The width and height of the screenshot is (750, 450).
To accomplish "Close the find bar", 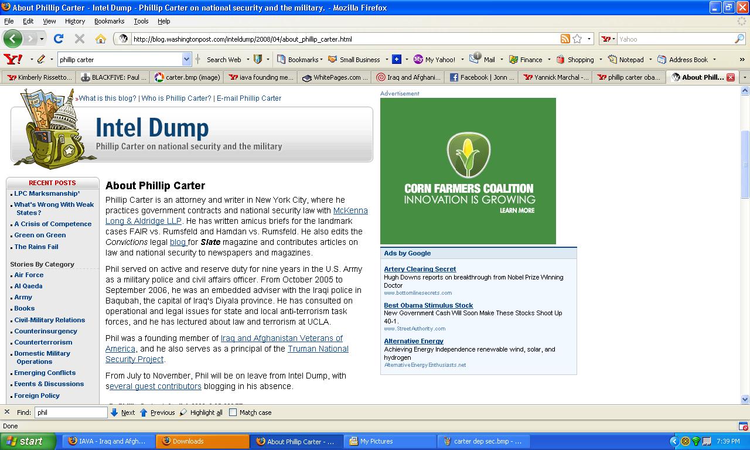I will (x=7, y=412).
